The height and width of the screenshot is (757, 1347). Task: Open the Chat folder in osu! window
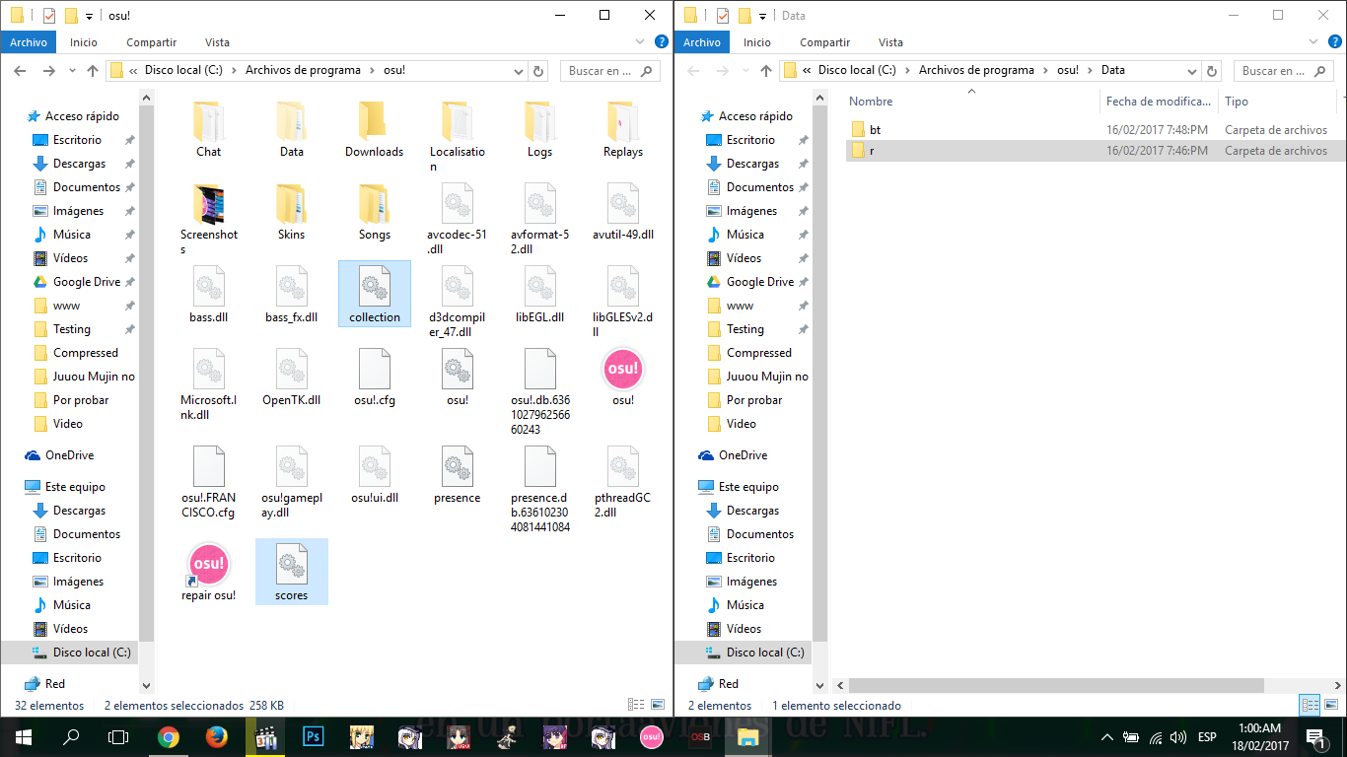(209, 129)
